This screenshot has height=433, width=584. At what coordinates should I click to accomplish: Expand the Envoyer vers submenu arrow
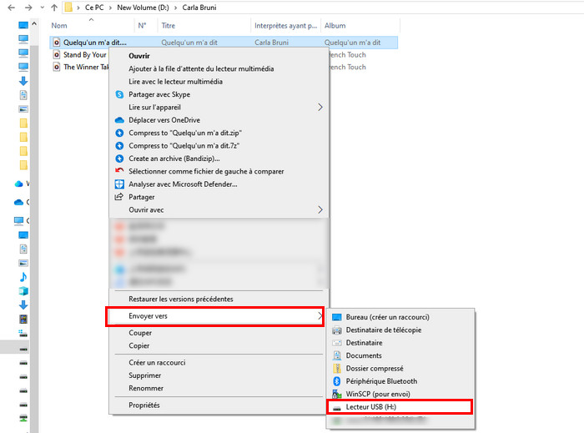(x=320, y=316)
